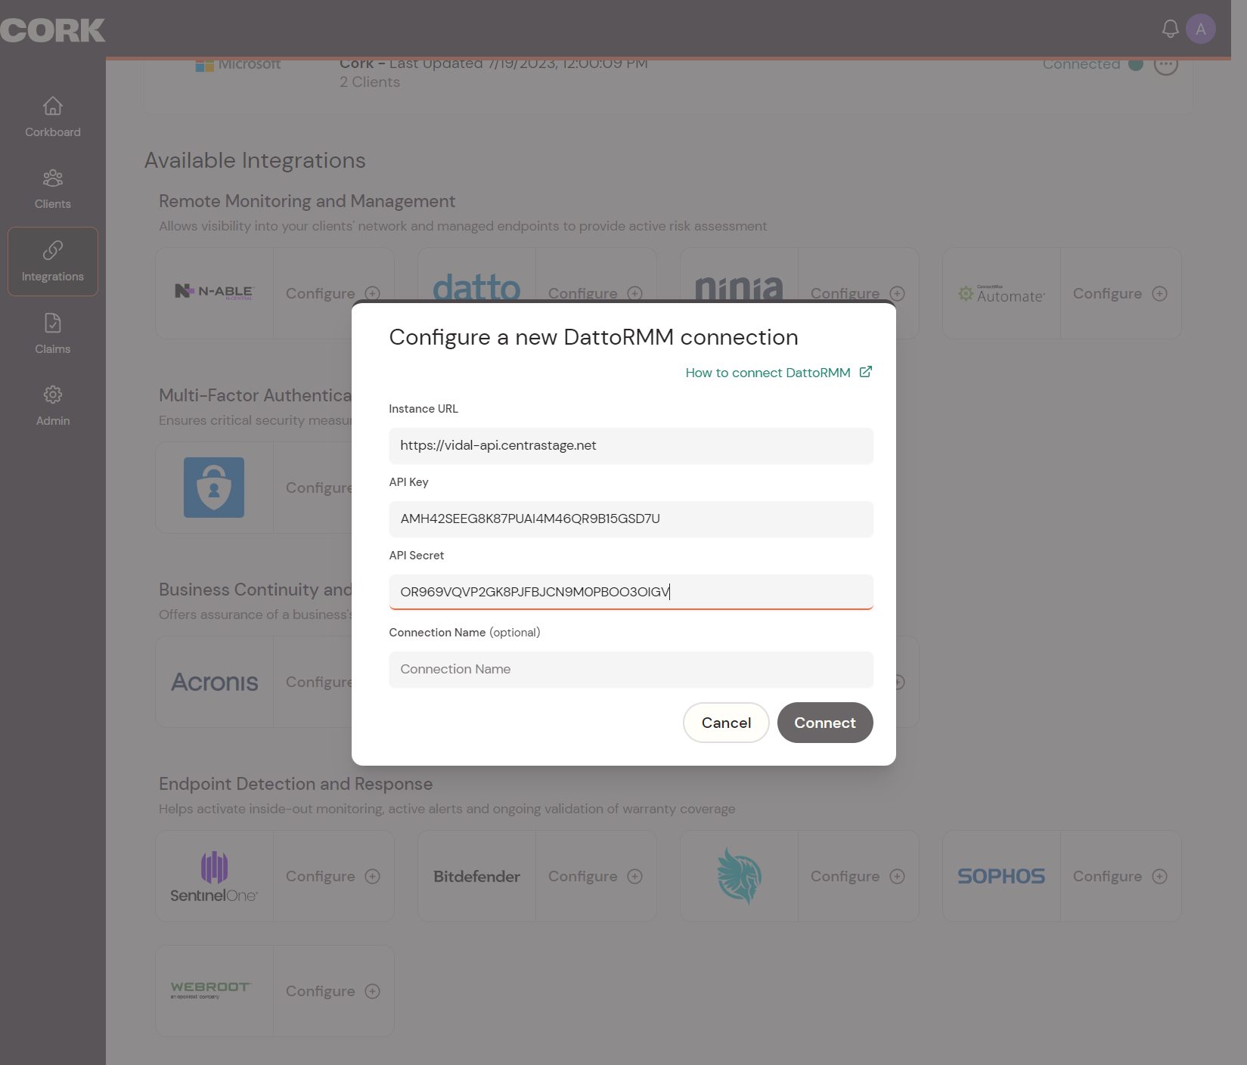1247x1065 pixels.
Task: Click the Connection Name field
Action: tap(631, 669)
